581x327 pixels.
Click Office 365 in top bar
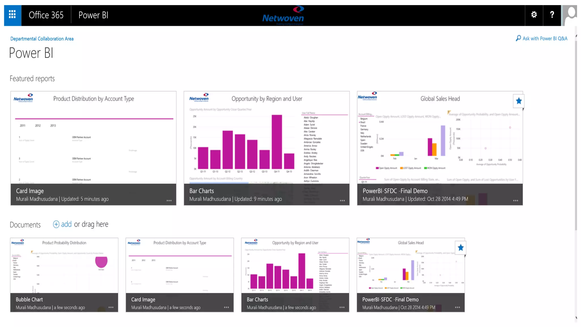(x=46, y=15)
